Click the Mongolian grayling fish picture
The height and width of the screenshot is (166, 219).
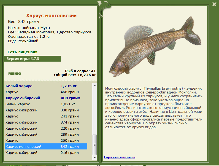(x=155, y=47)
